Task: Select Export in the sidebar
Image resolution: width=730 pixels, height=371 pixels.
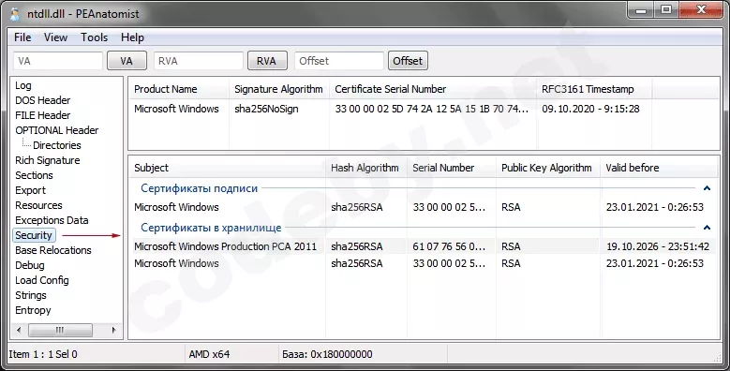Action: tap(30, 190)
